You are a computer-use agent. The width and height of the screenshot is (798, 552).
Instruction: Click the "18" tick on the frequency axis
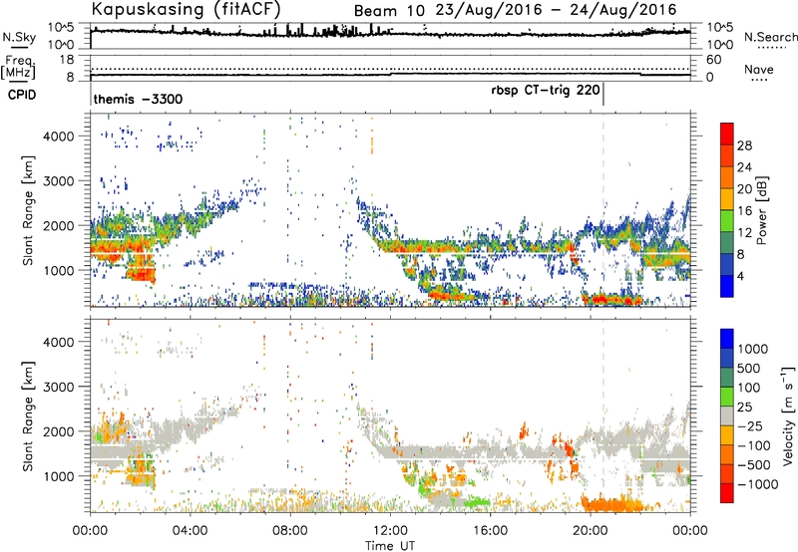(67, 60)
